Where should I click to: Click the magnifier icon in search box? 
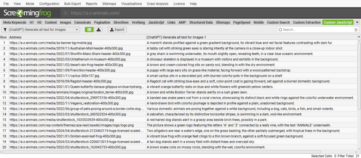point(280,30)
